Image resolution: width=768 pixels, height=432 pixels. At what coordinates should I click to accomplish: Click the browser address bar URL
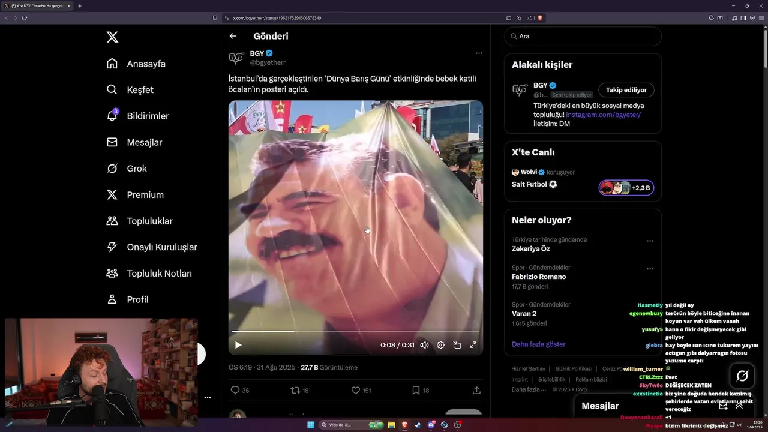pos(277,18)
